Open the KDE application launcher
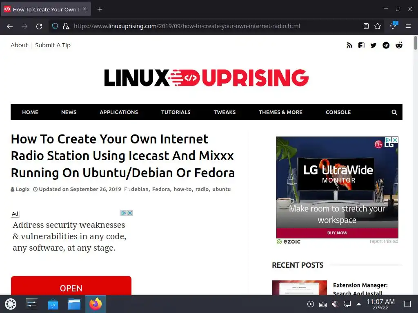This screenshot has width=418, height=313. (x=11, y=304)
